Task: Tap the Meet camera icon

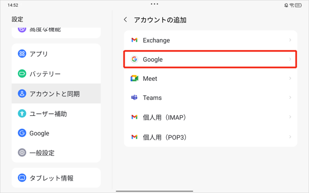Action: pyautogui.click(x=134, y=78)
